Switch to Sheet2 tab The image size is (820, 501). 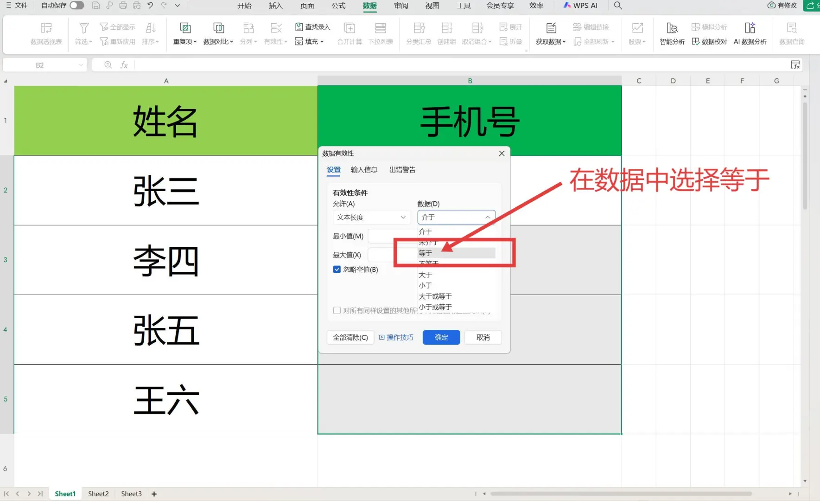pyautogui.click(x=98, y=494)
